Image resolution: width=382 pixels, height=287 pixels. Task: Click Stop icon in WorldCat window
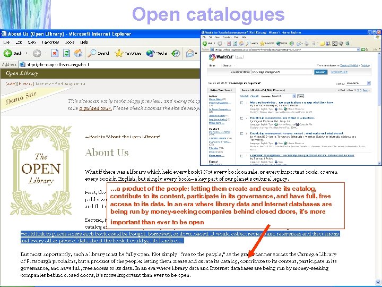[x=229, y=44]
